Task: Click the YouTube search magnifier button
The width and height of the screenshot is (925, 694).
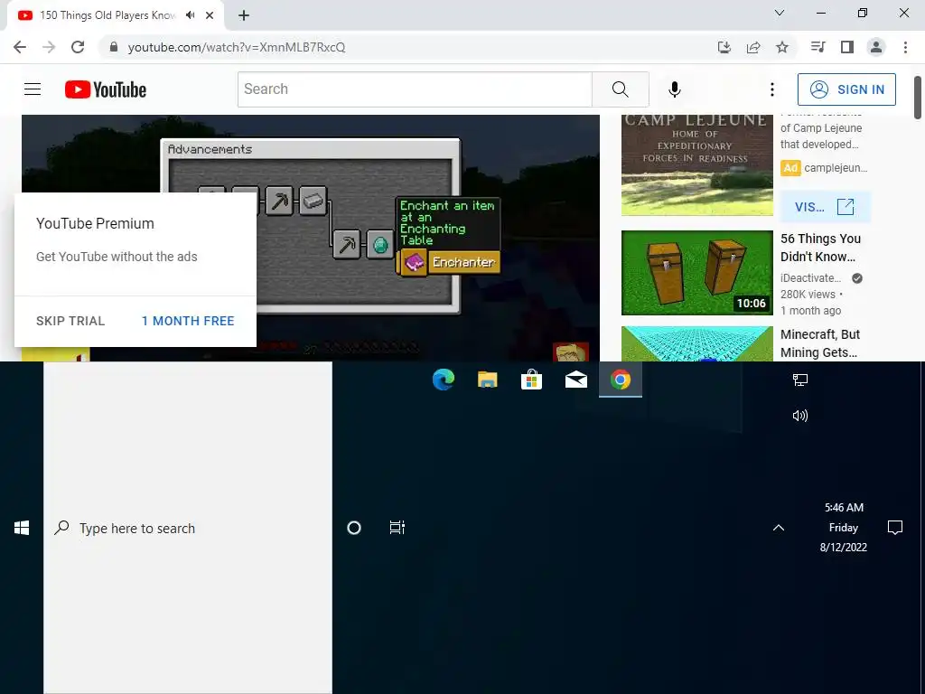Action: point(620,89)
